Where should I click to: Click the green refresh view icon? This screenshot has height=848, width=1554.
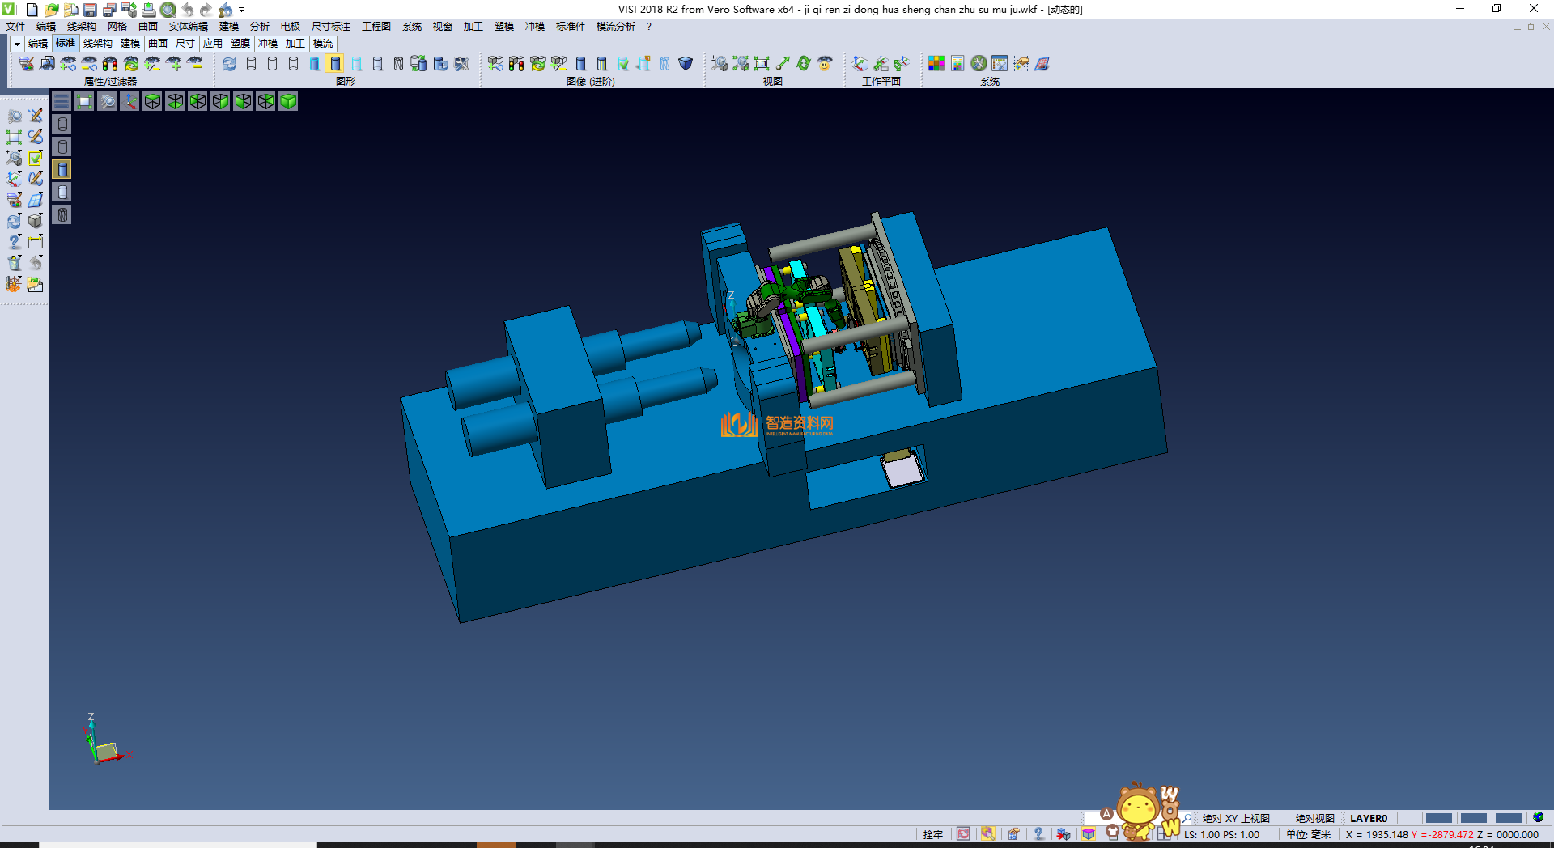(x=804, y=63)
